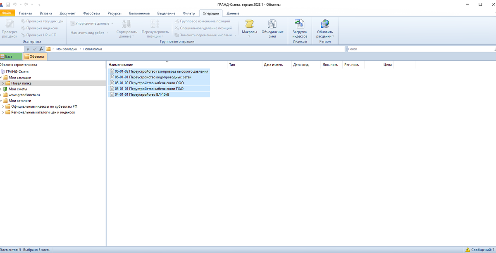Image resolution: width=496 pixels, height=253 pixels.
Task: Select Мои каталоги in the tree
Action: coord(20,100)
